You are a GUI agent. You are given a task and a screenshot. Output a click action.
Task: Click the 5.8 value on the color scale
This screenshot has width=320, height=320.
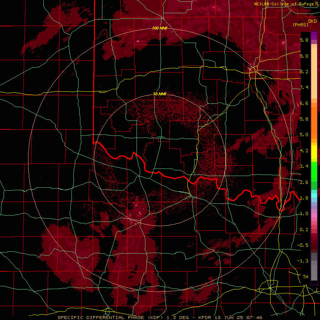pyautogui.click(x=304, y=119)
